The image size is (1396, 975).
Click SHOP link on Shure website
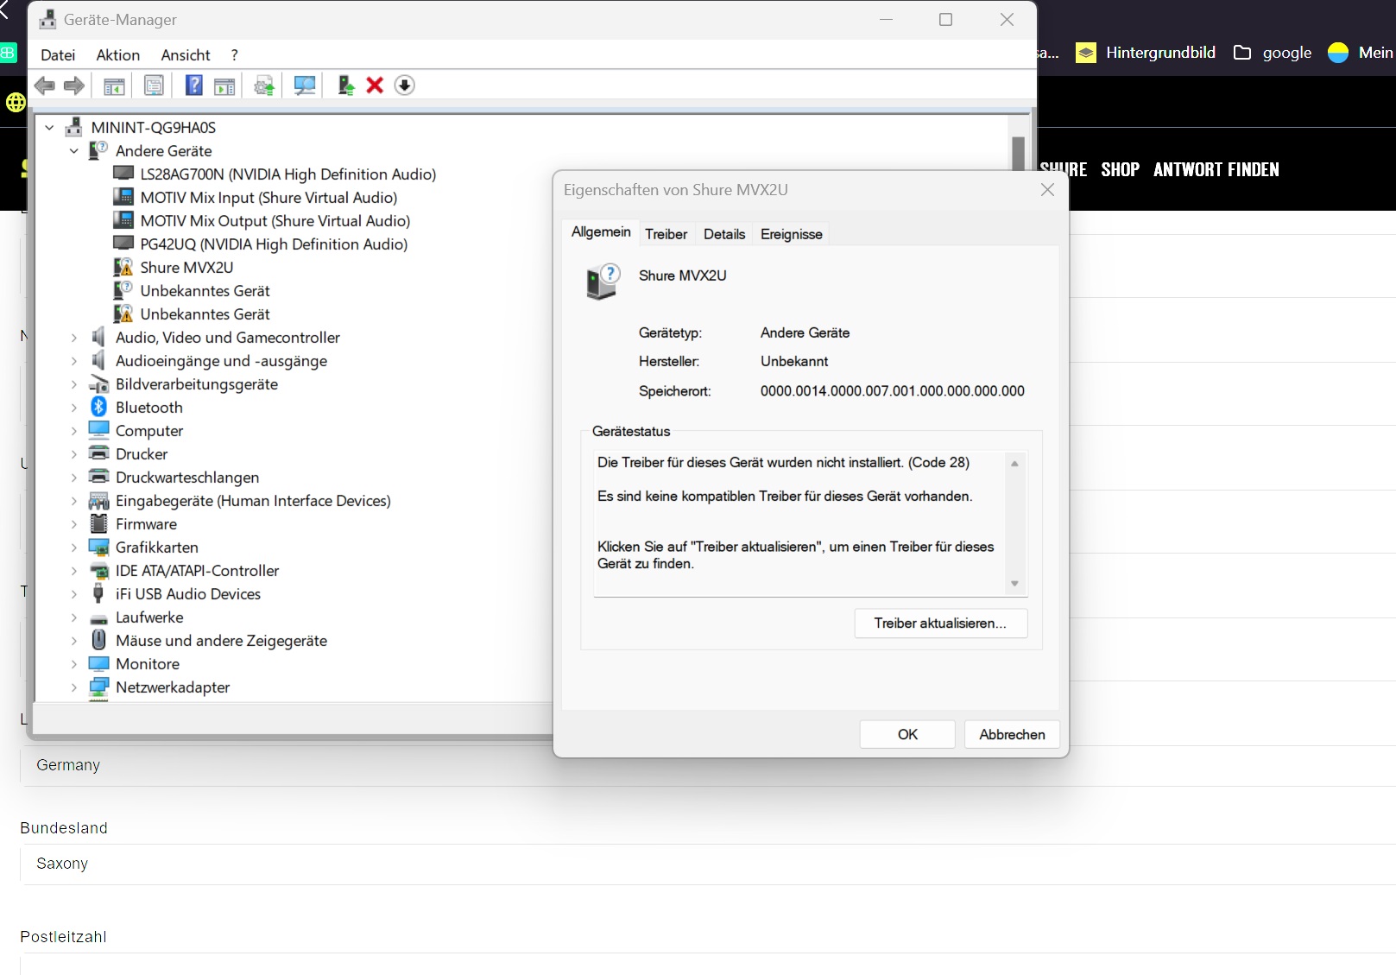[x=1120, y=169]
